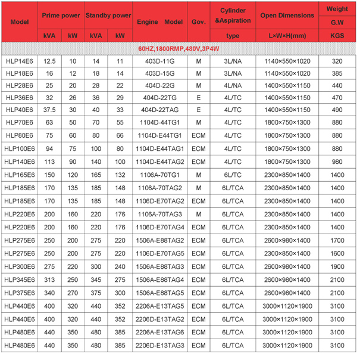This screenshot has height=354, width=357.
Task: Click engine model "2206D-E13TAG3"
Action: 160,346
